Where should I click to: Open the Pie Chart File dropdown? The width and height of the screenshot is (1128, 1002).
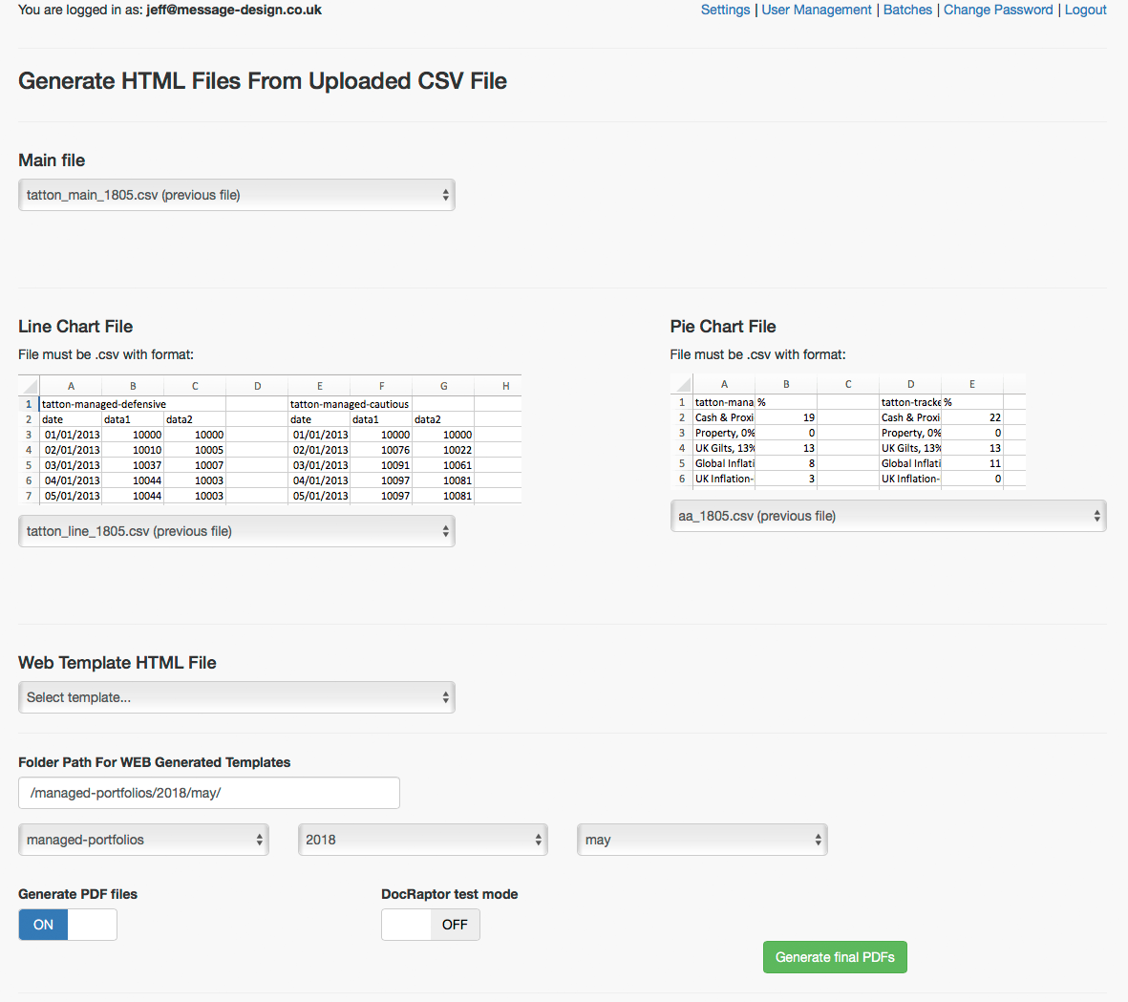point(888,516)
